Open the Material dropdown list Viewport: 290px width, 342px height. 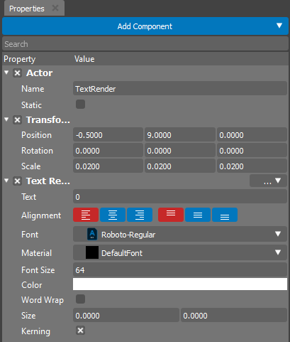click(x=278, y=252)
